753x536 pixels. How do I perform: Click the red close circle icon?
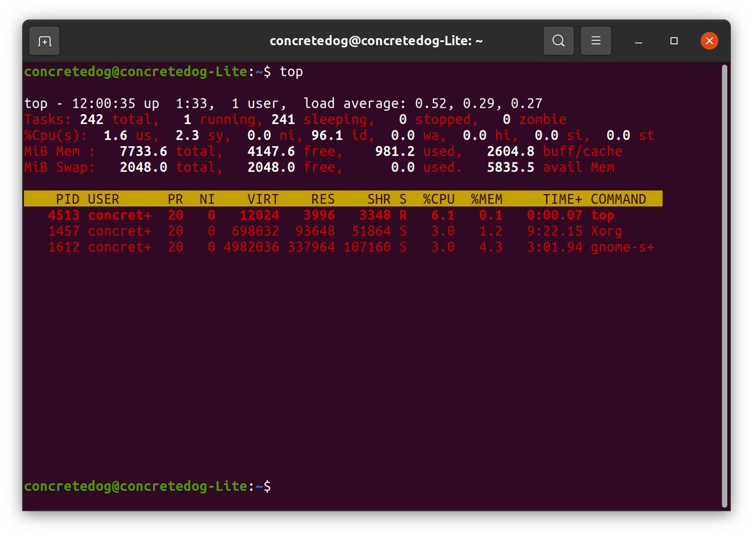click(x=709, y=40)
